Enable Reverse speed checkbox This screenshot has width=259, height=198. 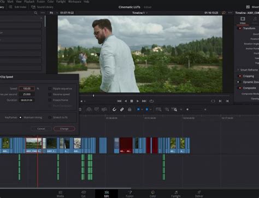[50, 94]
